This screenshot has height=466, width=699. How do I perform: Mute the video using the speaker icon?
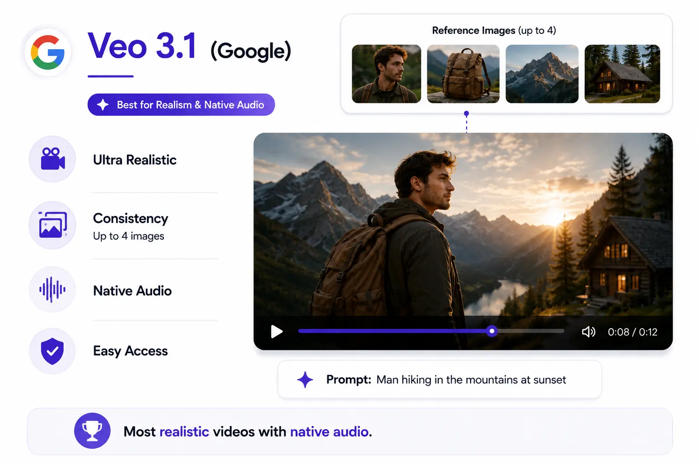click(x=588, y=332)
